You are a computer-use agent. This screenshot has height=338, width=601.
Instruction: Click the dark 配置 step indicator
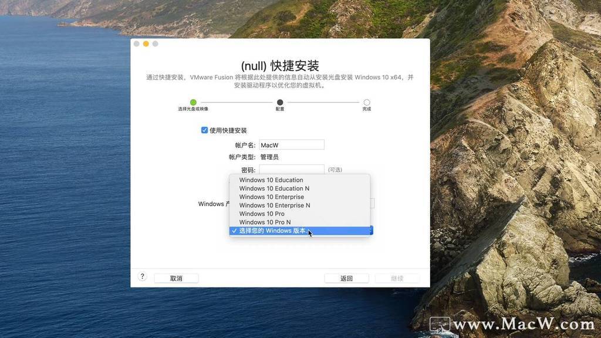pyautogui.click(x=280, y=102)
